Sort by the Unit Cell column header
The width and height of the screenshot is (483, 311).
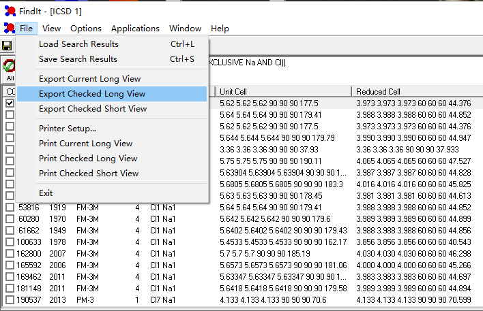[x=283, y=92]
